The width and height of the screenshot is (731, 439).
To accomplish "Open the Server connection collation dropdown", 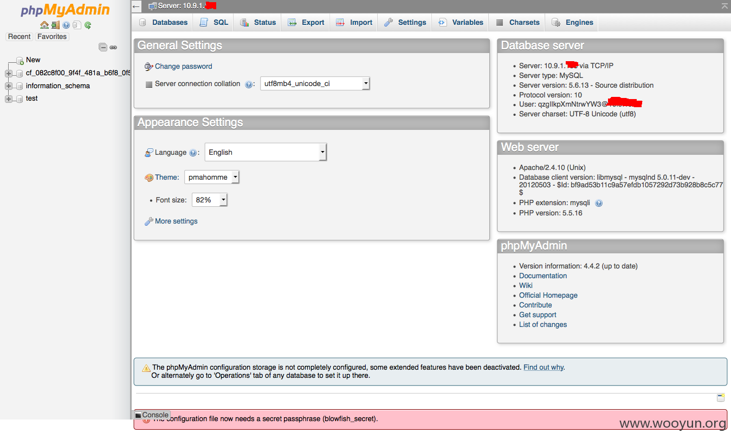I will tap(315, 83).
